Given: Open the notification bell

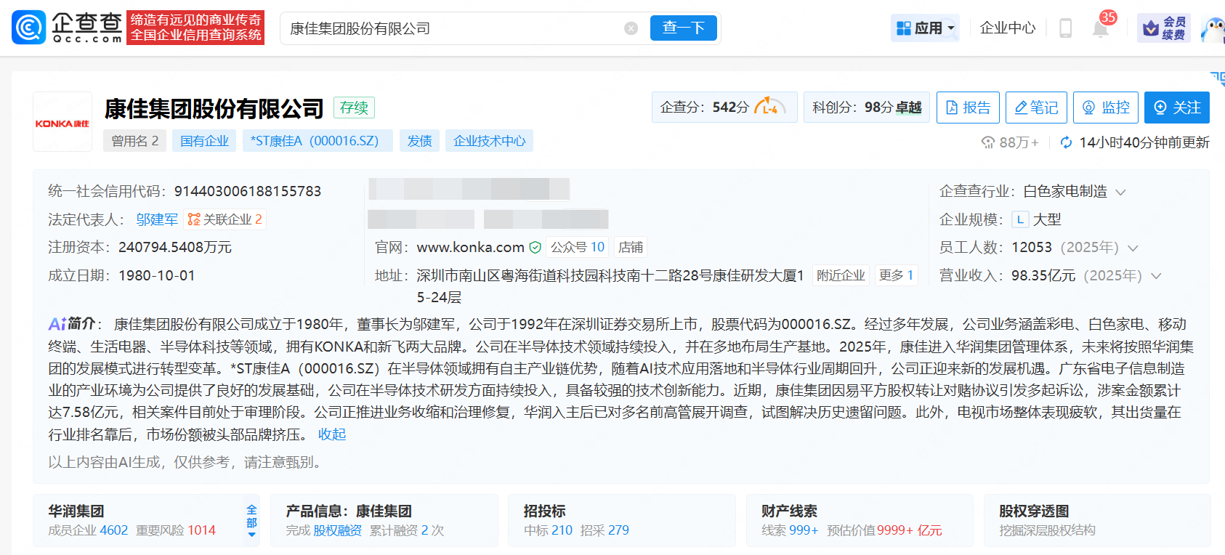Looking at the screenshot, I should pyautogui.click(x=1101, y=28).
